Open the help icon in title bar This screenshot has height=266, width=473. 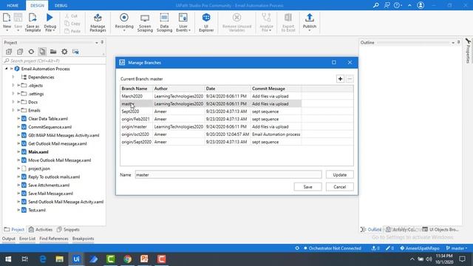pyautogui.click(x=398, y=5)
